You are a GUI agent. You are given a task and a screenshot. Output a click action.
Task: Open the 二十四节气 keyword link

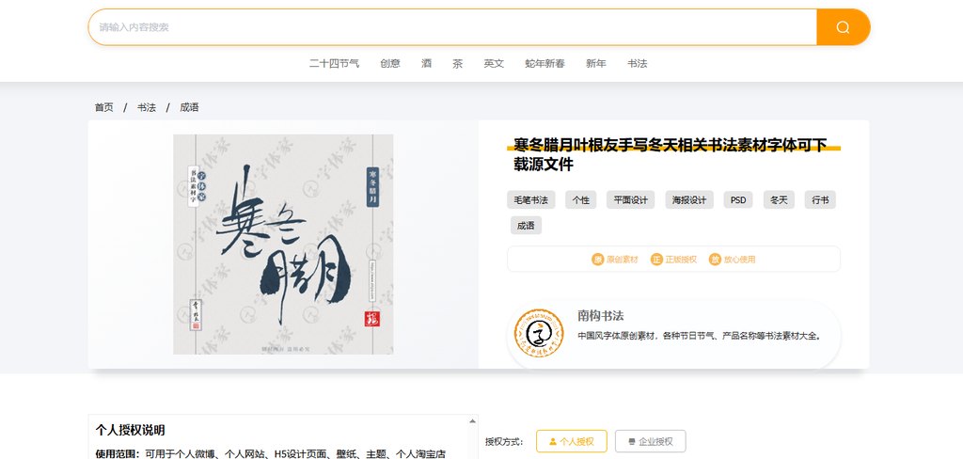click(x=334, y=63)
